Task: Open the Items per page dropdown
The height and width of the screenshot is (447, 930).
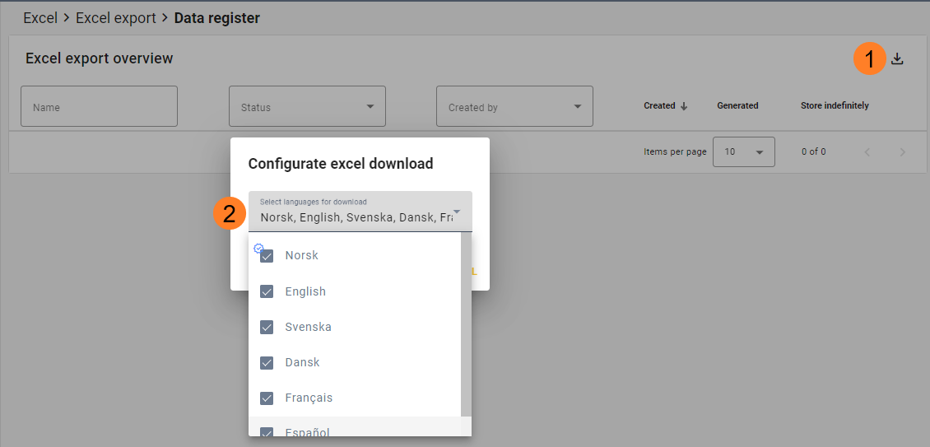Action: [x=743, y=152]
